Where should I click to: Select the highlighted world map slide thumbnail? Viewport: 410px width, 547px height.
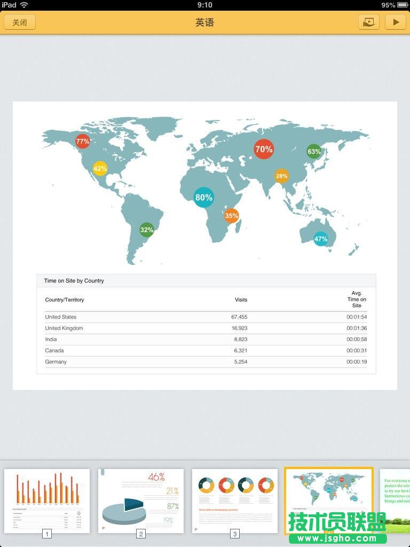tap(328, 500)
